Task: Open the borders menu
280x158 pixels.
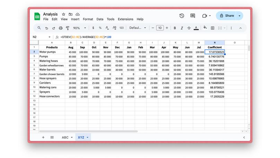Action: coord(212,28)
